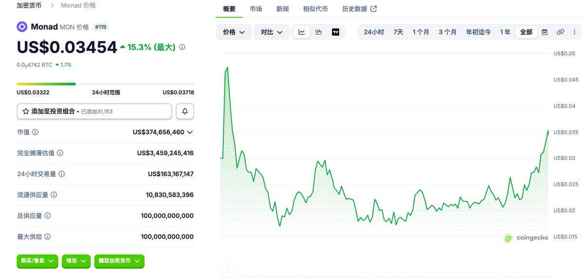Click value US$3,459,245,416

(165, 153)
